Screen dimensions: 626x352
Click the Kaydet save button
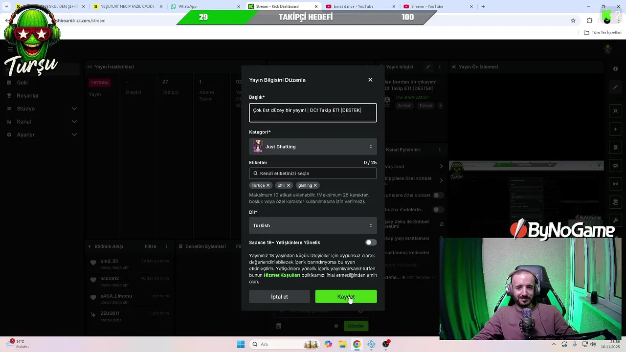[x=346, y=297]
